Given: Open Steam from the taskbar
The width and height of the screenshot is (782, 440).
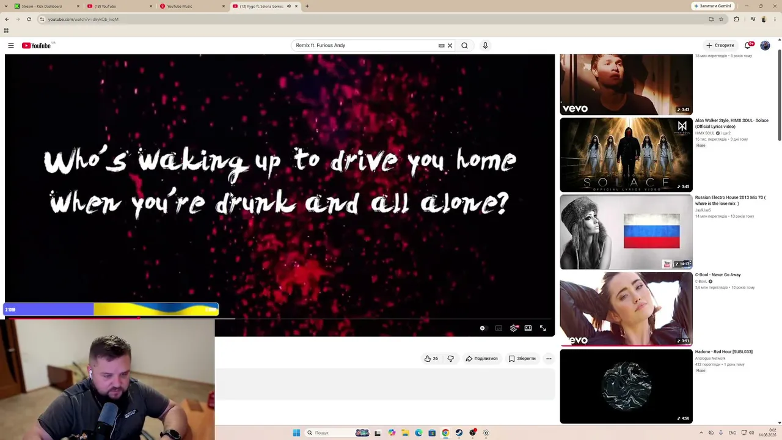Looking at the screenshot, I should pyautogui.click(x=459, y=433).
